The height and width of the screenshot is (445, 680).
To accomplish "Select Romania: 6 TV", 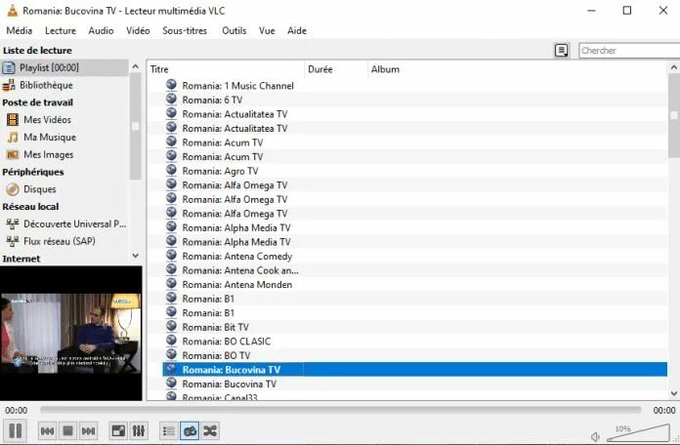I will click(x=212, y=101).
